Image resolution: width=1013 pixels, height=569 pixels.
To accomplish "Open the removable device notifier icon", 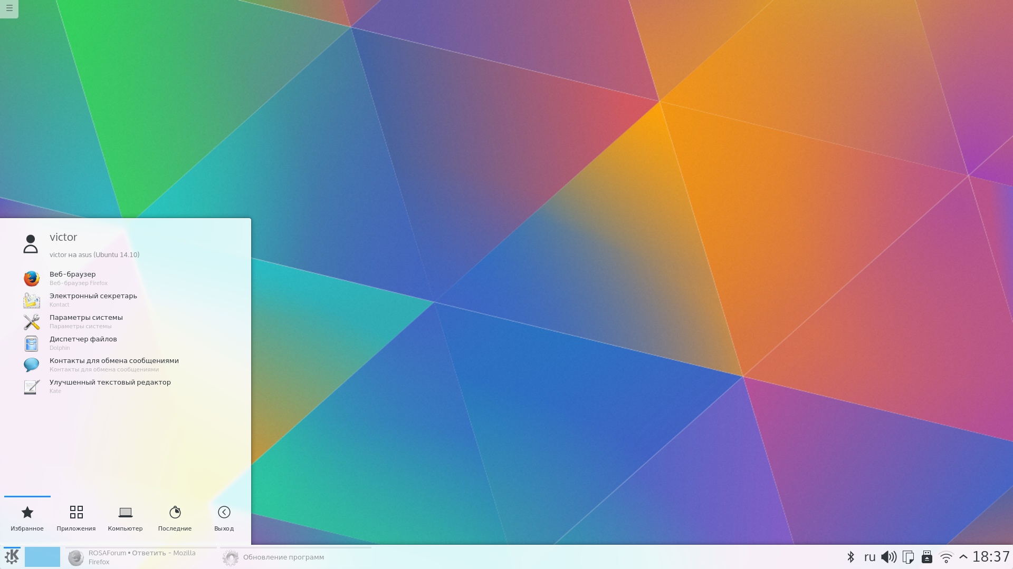I will click(x=927, y=557).
